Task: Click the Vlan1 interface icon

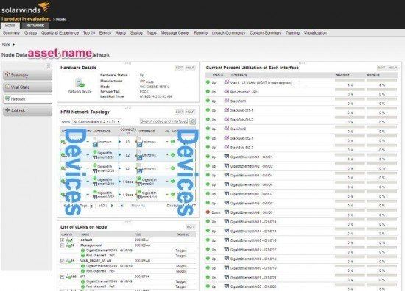Action: tap(227, 82)
